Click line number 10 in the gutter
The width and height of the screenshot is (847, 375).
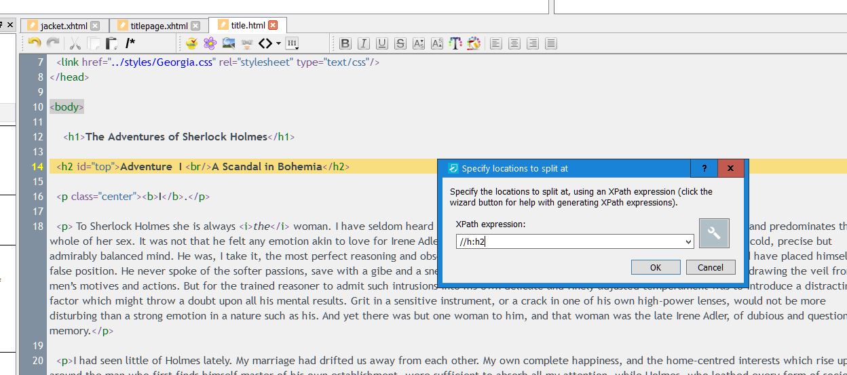click(x=37, y=107)
